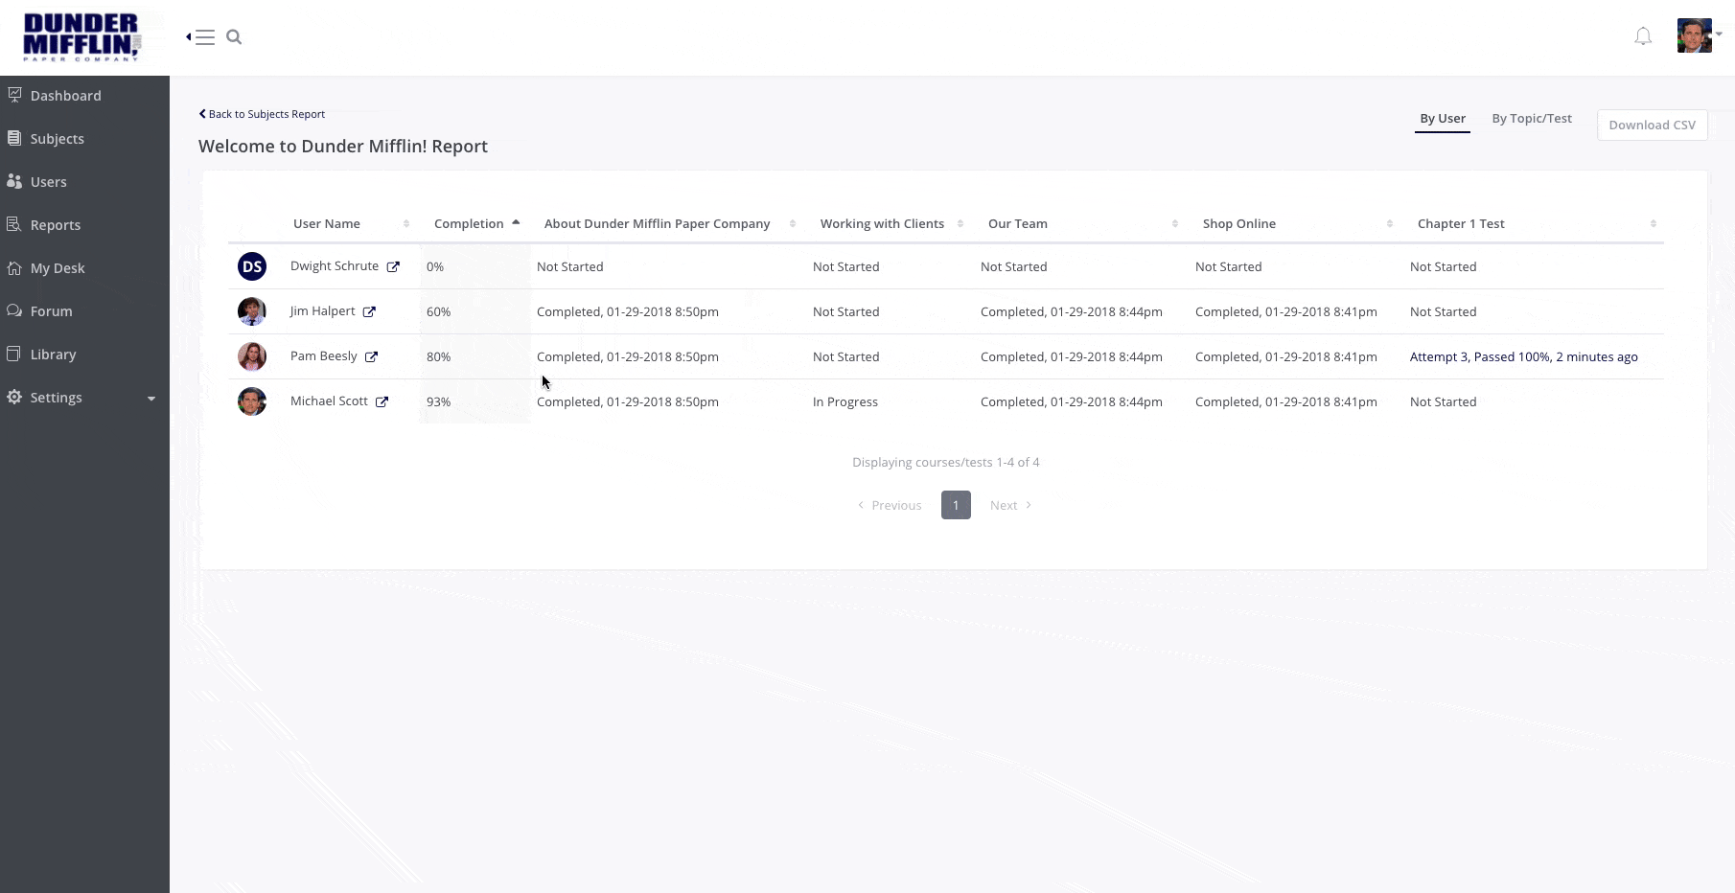Go to Next page
The width and height of the screenshot is (1735, 893).
(x=1010, y=506)
